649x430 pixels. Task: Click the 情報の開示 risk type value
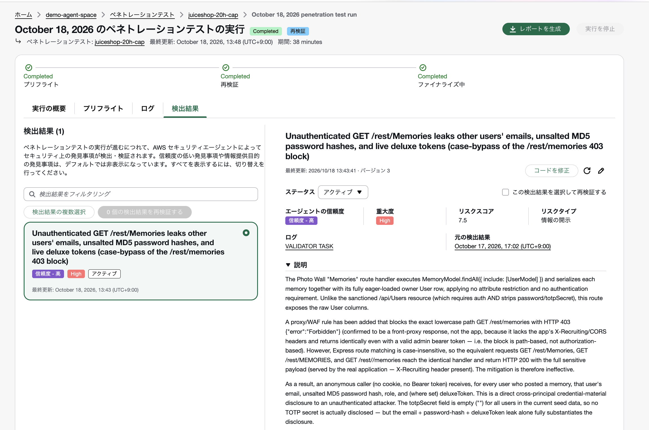coord(556,220)
